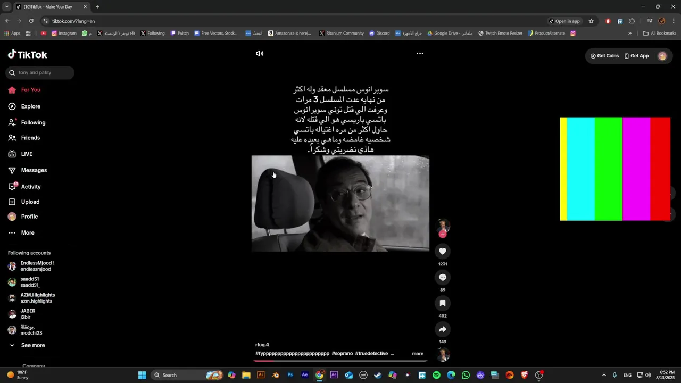Open the Free Vectors, Stock bookmark
Screen dimensions: 681x383
coord(216,33)
